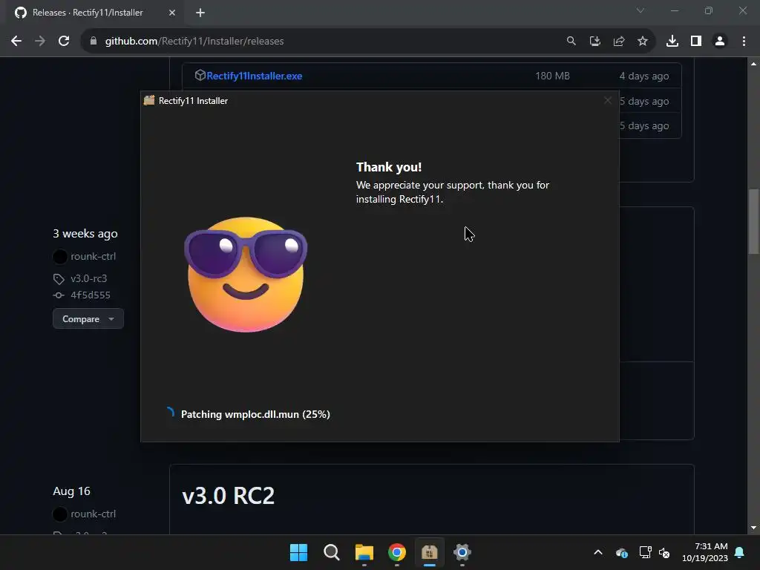Show hidden system tray icons
Image resolution: width=760 pixels, height=570 pixels.
tap(598, 552)
